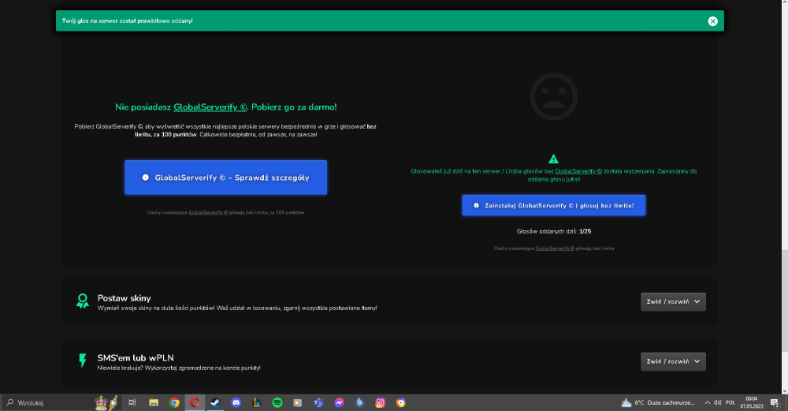
Task: Click info icon inside Zainstaluj GlobalServerify button
Action: [x=476, y=205]
